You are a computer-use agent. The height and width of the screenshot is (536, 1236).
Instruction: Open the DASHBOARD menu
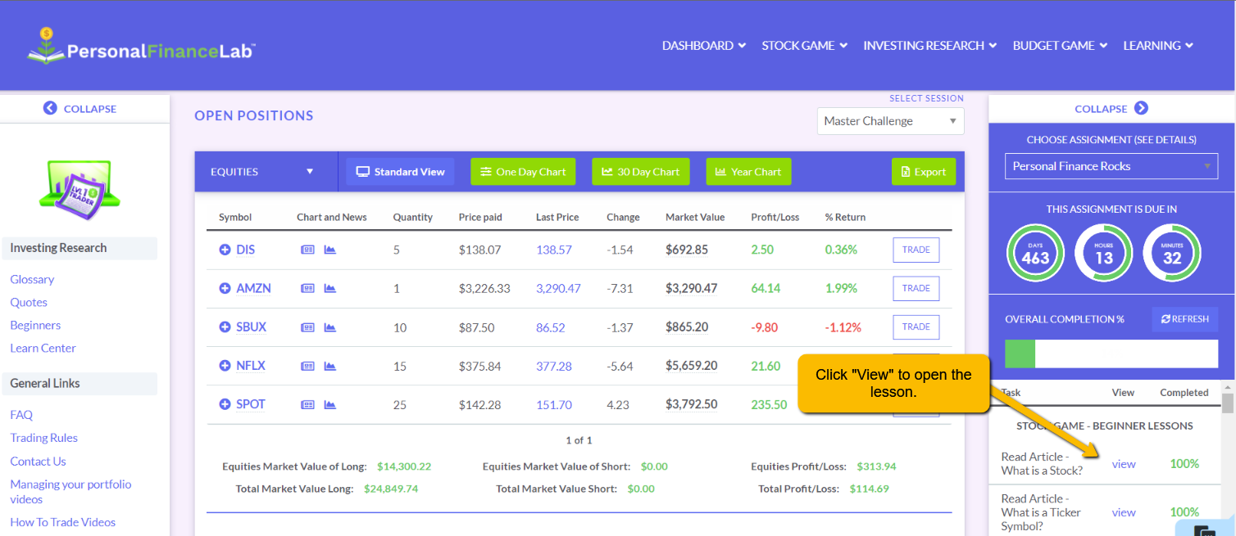[x=704, y=46]
